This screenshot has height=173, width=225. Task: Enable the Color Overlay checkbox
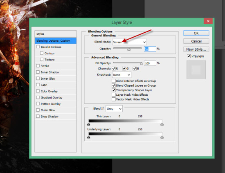[x=38, y=91]
